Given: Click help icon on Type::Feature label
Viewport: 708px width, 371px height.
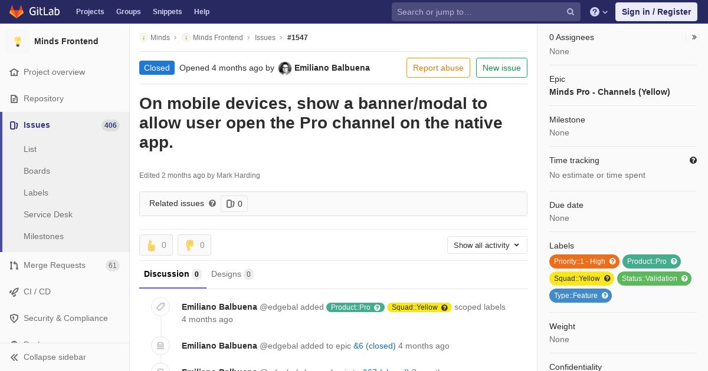Looking at the screenshot, I should coord(605,296).
